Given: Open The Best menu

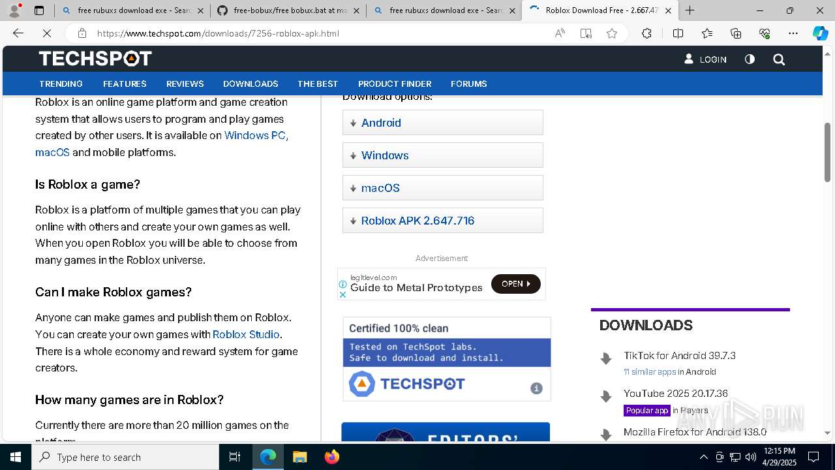Looking at the screenshot, I should (318, 84).
